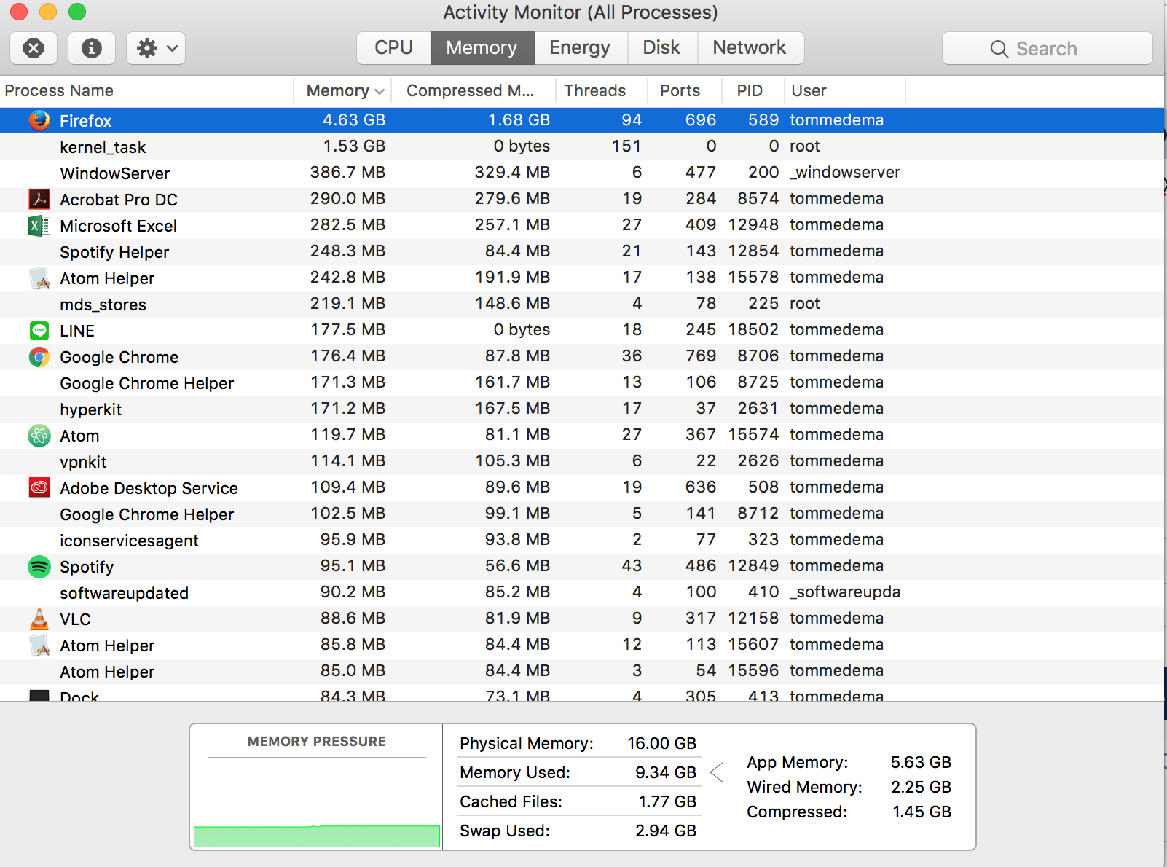
Task: Switch to the CPU tab
Action: click(393, 48)
